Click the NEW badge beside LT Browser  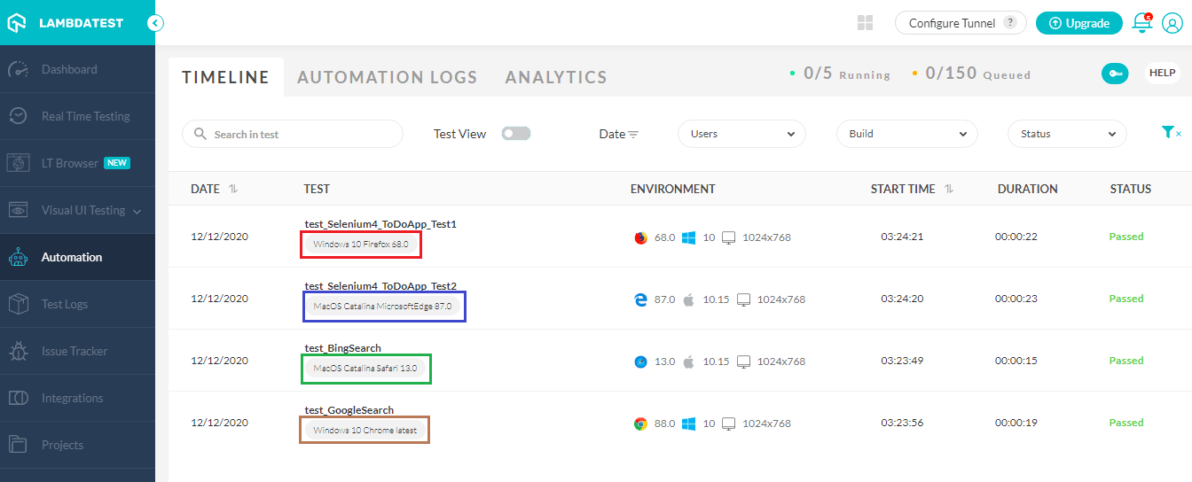pos(118,163)
